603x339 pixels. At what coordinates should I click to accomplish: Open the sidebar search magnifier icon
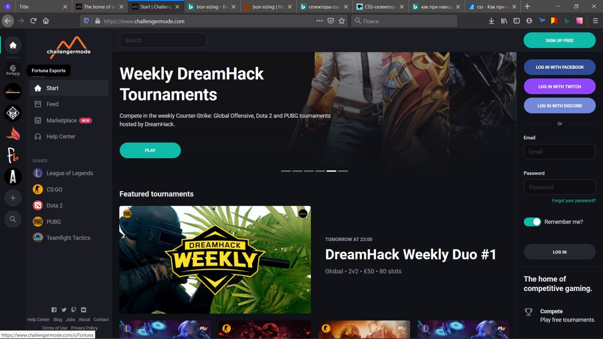[13, 219]
